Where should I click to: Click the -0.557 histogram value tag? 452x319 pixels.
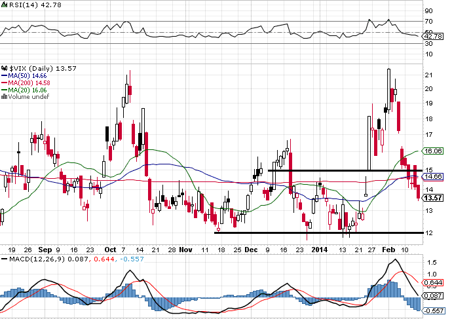pyautogui.click(x=433, y=310)
